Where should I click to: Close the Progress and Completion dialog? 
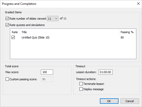138,4
